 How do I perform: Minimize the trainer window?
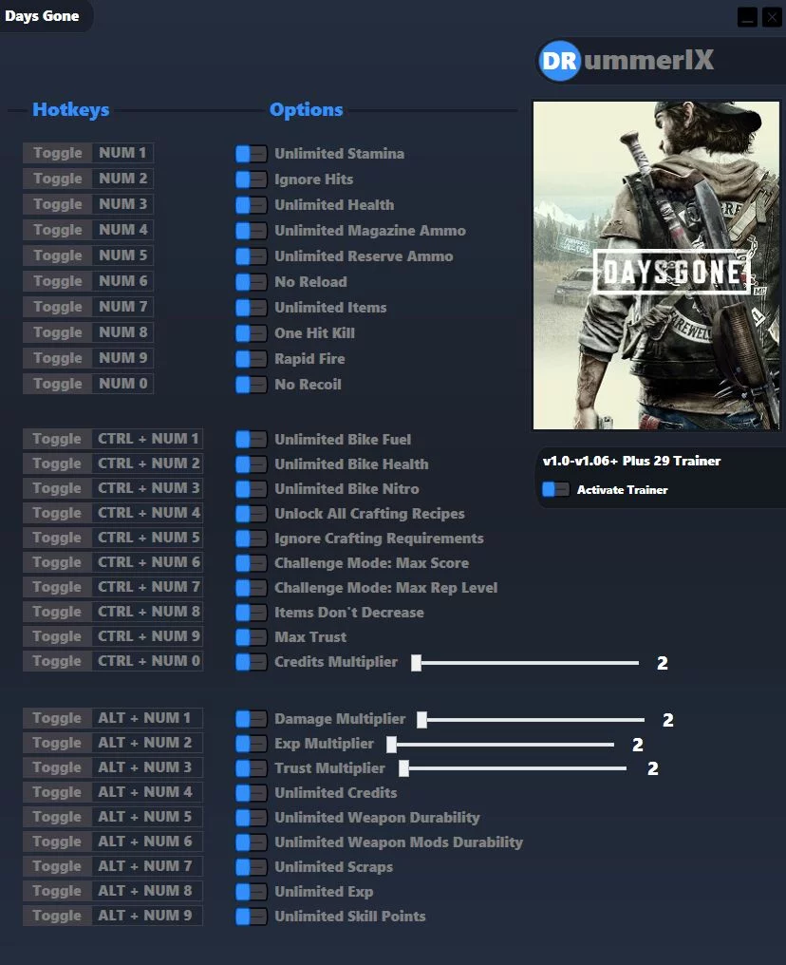pos(747,17)
